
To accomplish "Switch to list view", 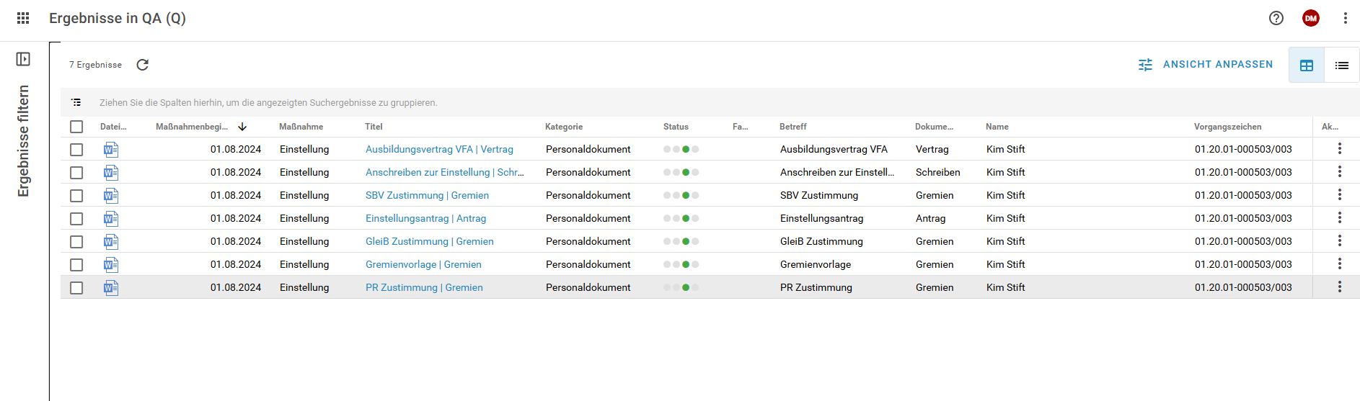I will tap(1341, 66).
